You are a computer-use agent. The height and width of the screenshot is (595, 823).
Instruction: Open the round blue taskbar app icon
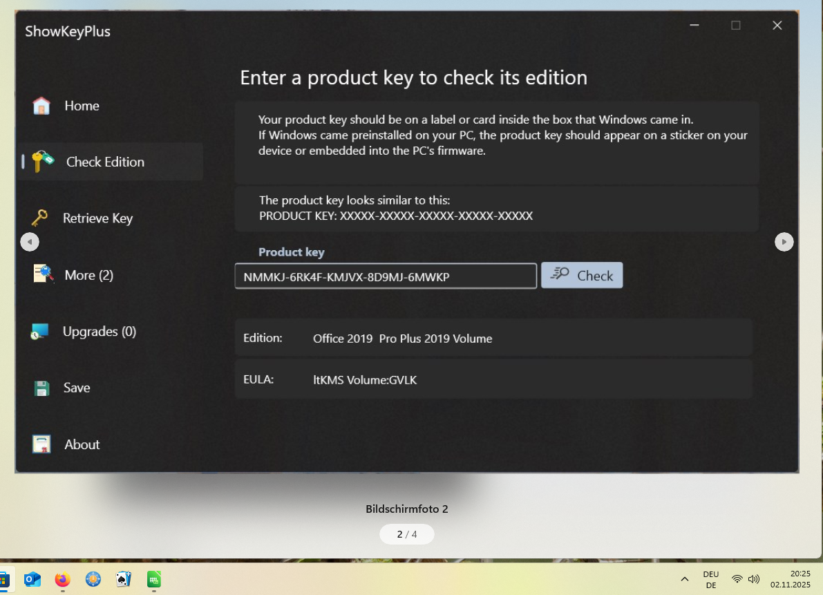[x=93, y=579]
